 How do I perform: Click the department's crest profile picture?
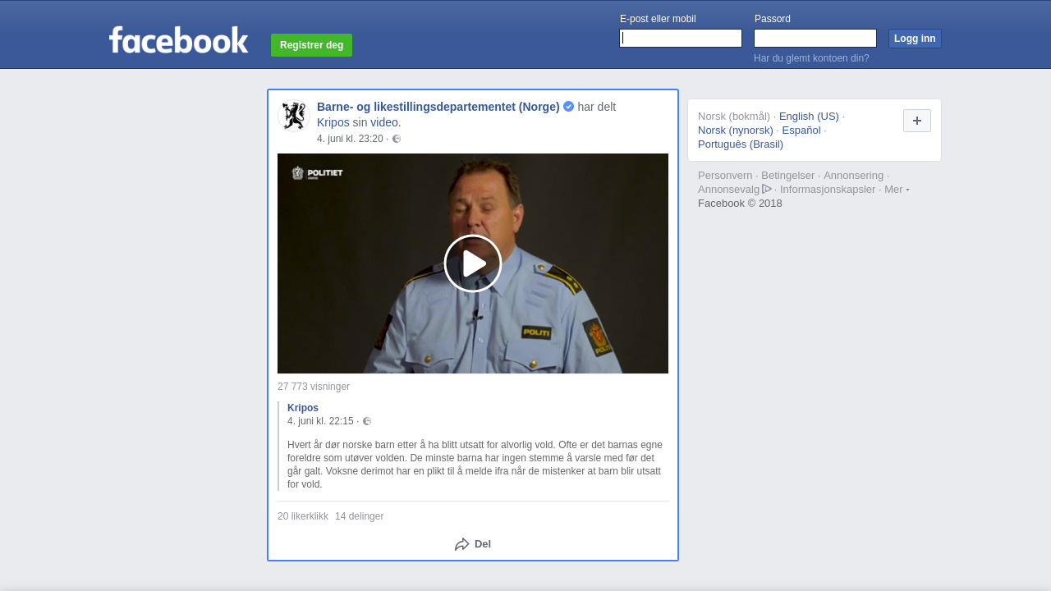(294, 116)
